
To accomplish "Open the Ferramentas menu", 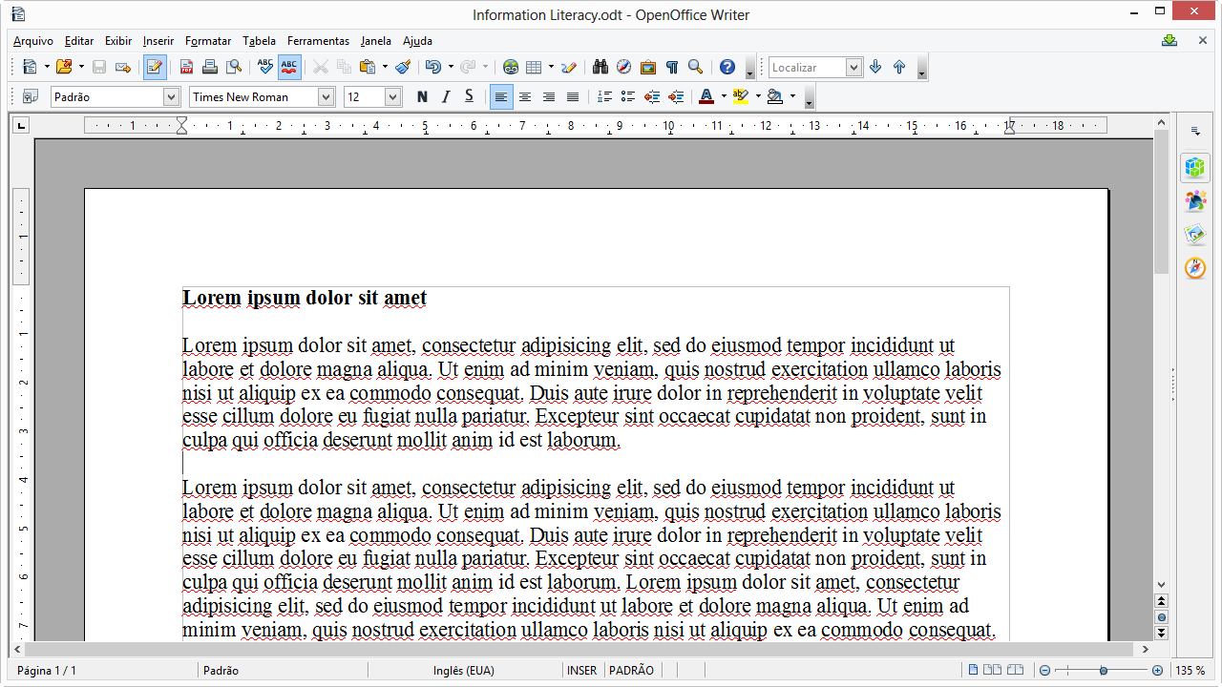I will click(318, 41).
